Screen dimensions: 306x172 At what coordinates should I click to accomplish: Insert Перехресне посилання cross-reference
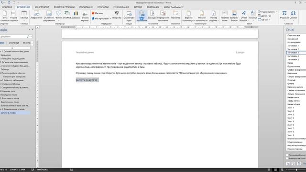(163, 16)
